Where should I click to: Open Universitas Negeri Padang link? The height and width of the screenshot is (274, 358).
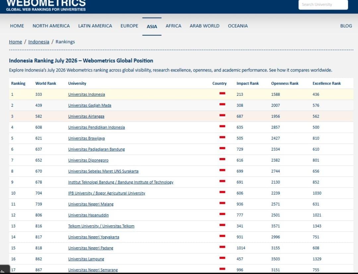[90, 248]
